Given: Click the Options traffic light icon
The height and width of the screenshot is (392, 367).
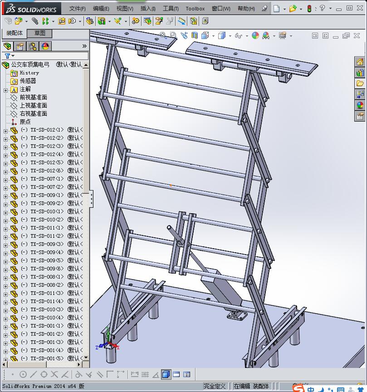Looking at the screenshot, I should (x=309, y=9).
